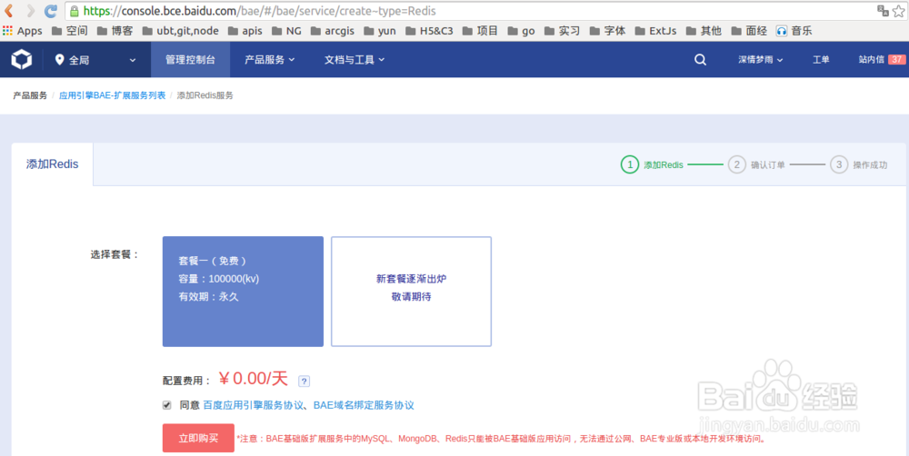Click the search magnifier icon
The width and height of the screenshot is (909, 456).
point(700,60)
